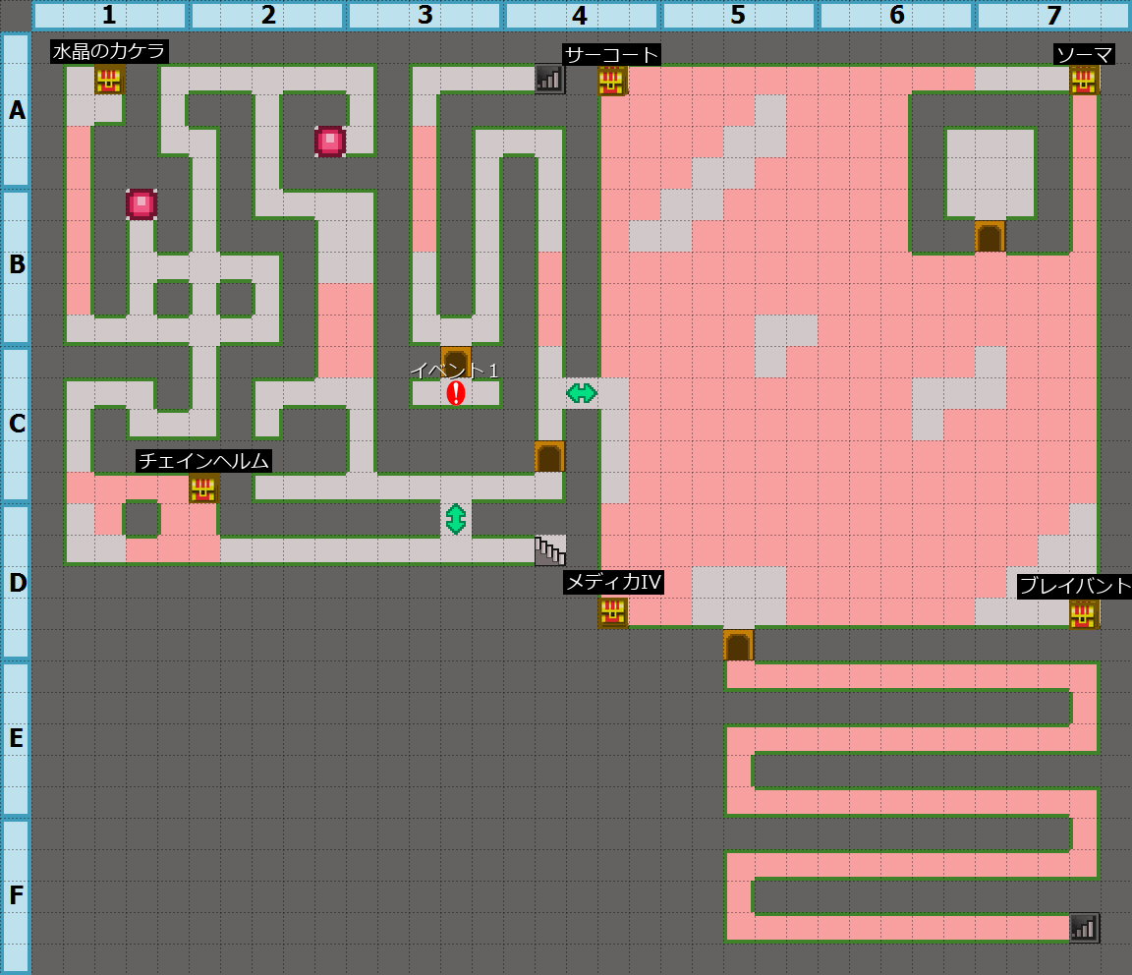Select the green vertical double-arrow passage
Viewport: 1132px width, 975px height.
click(x=456, y=519)
